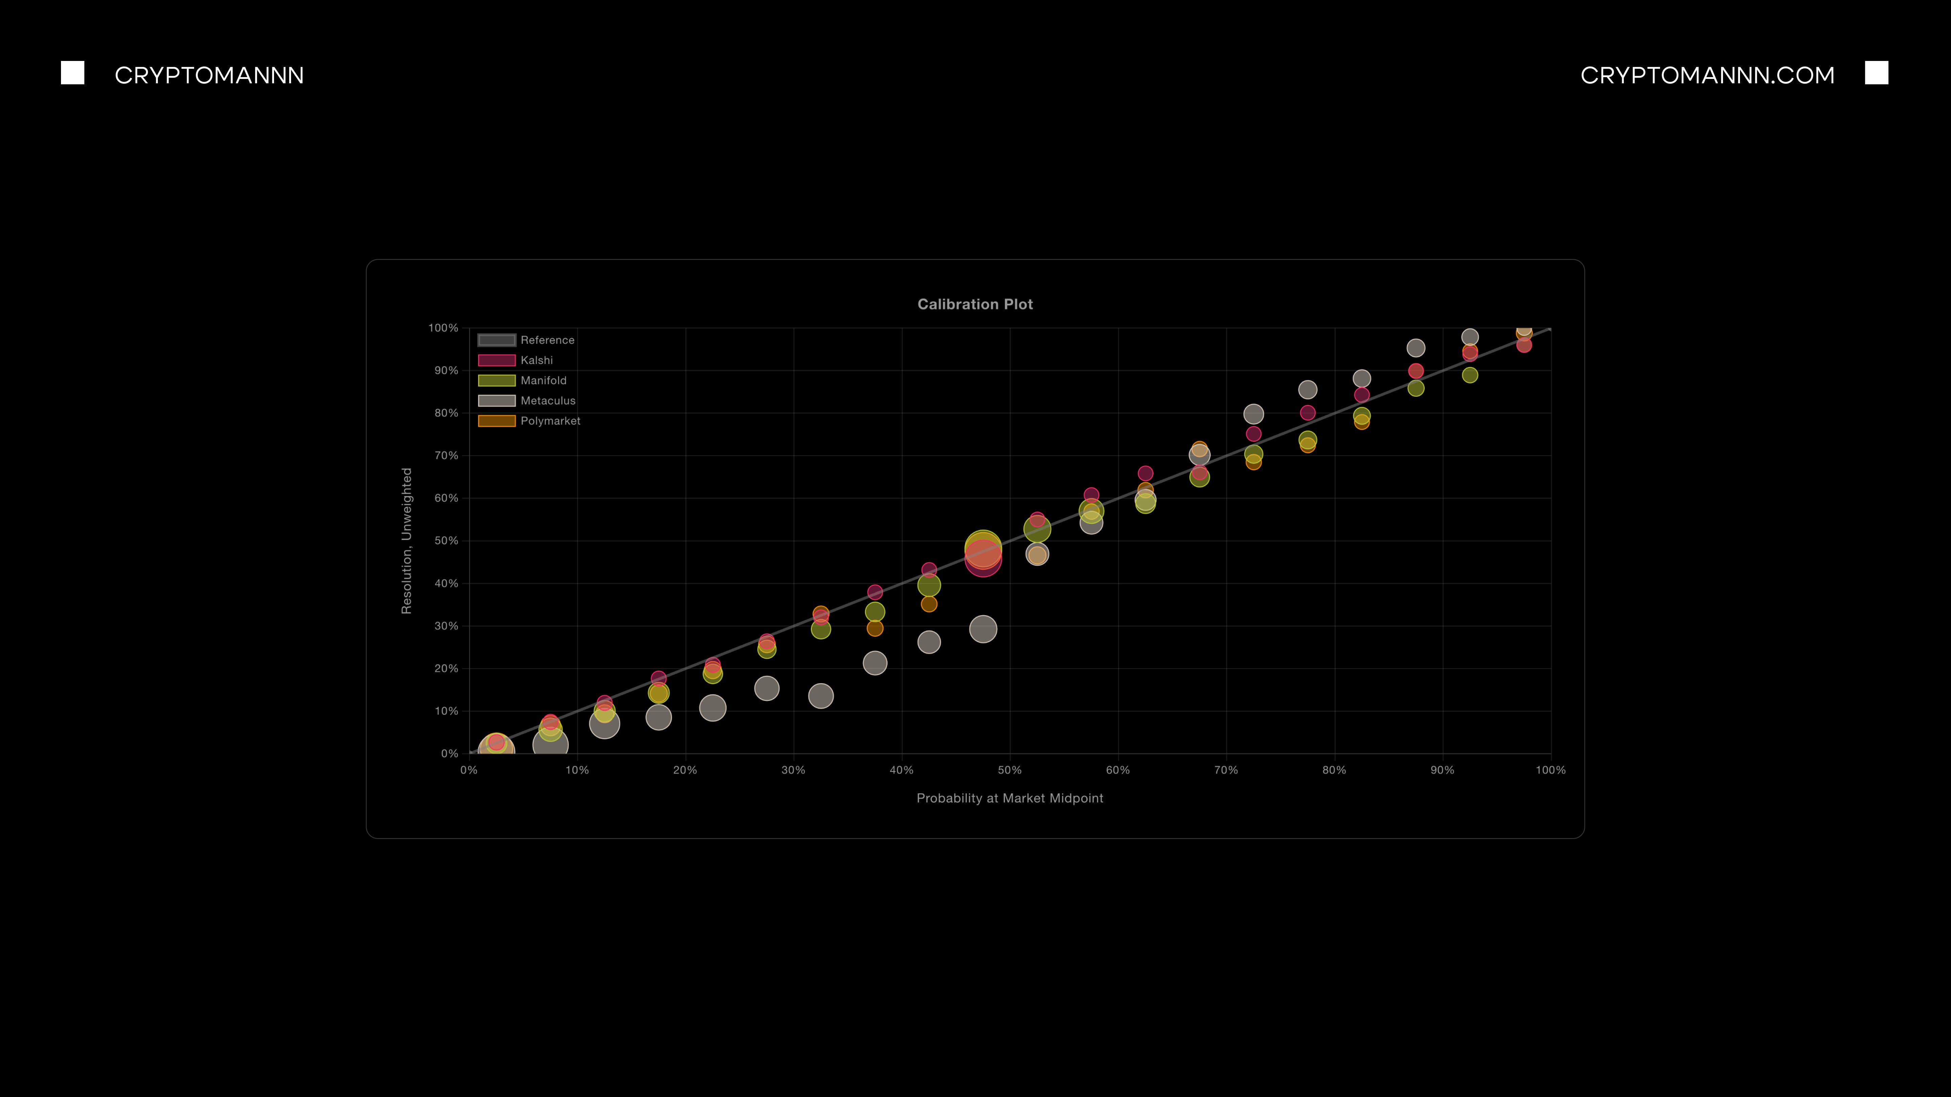Open the CRYPTOMANNN.COM link
Viewport: 1951px width, 1097px height.
(1707, 75)
